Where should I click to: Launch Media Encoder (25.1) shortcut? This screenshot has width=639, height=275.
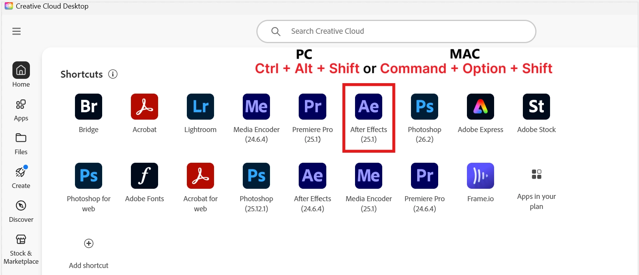(369, 176)
